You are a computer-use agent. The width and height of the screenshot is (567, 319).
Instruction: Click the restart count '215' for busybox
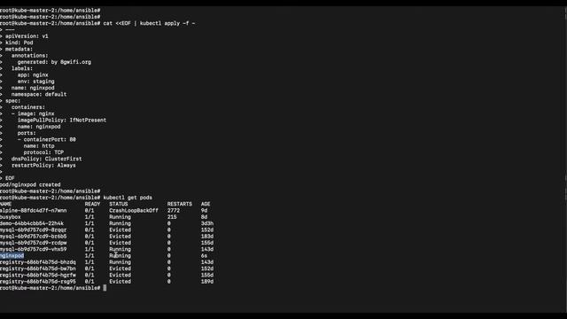point(172,217)
